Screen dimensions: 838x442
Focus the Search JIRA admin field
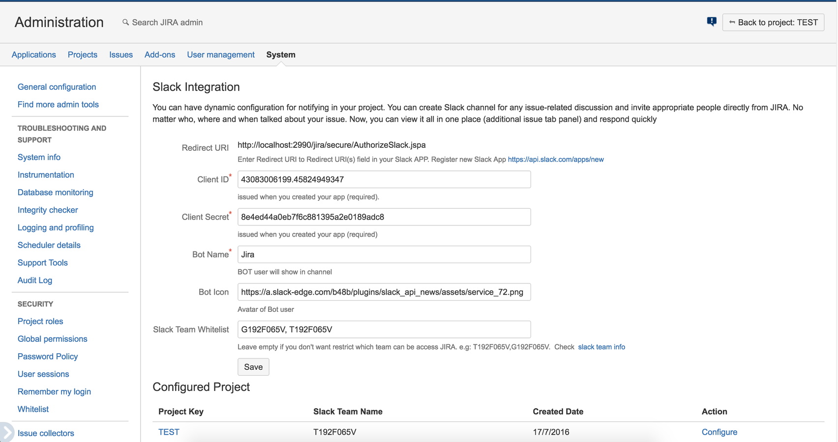[167, 22]
